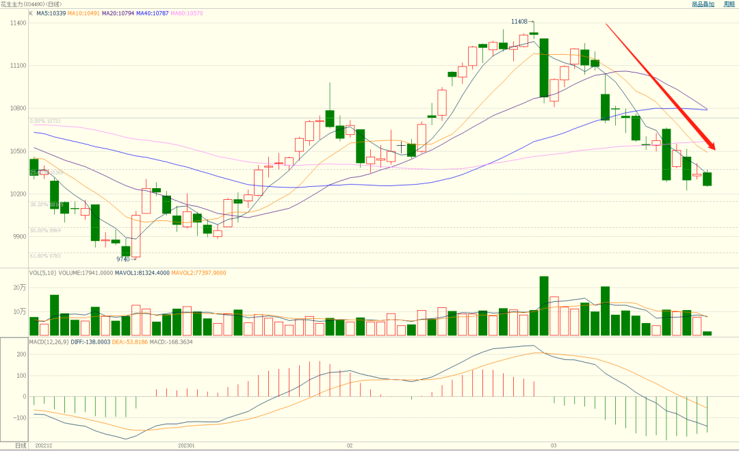
Task: Select the 50.00% 9964 retracement label
Action: coord(45,231)
